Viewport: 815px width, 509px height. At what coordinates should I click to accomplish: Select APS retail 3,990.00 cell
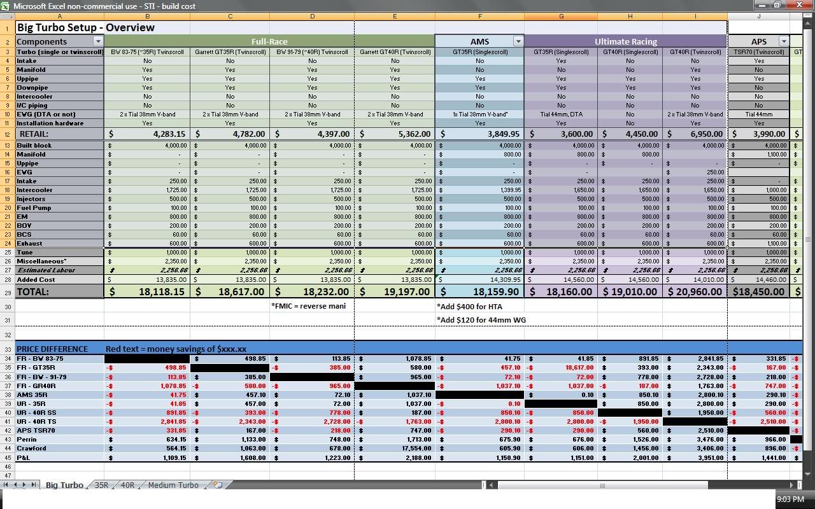click(759, 134)
